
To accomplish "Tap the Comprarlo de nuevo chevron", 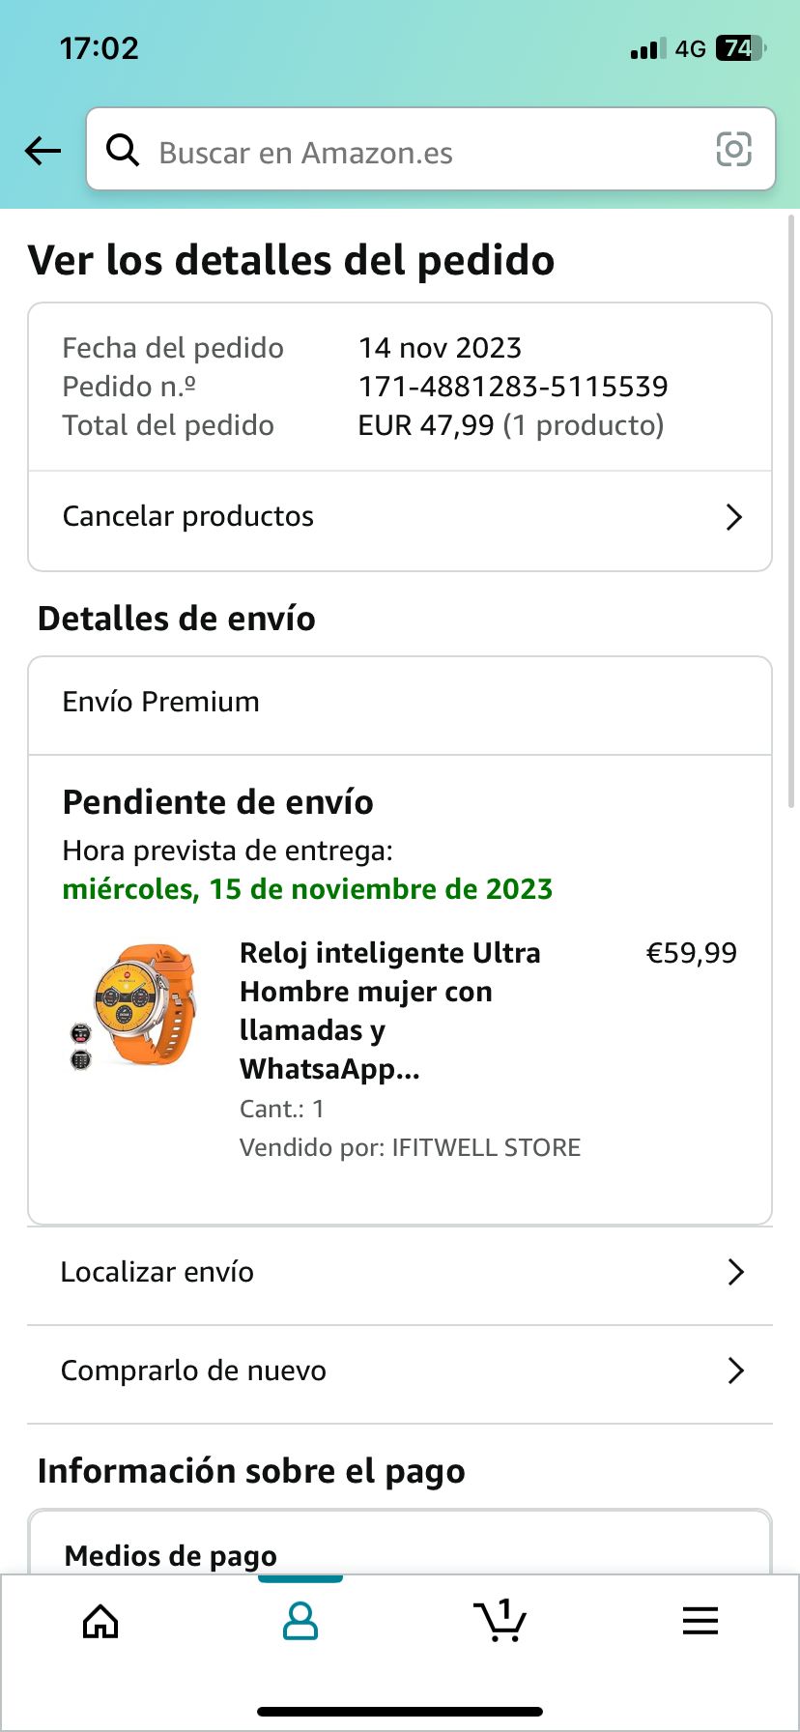I will pyautogui.click(x=735, y=1371).
